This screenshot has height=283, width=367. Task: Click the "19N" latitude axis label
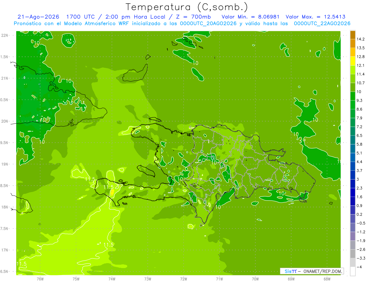pos(4,164)
